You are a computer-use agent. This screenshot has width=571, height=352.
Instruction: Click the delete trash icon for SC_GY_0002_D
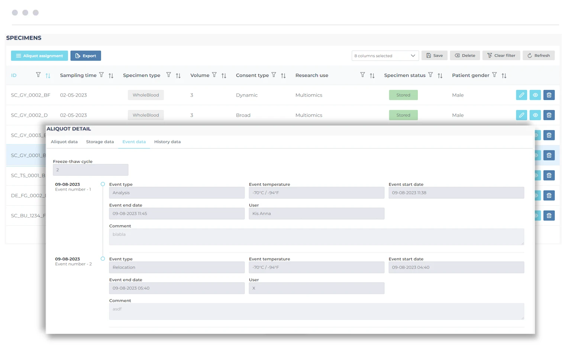(549, 115)
